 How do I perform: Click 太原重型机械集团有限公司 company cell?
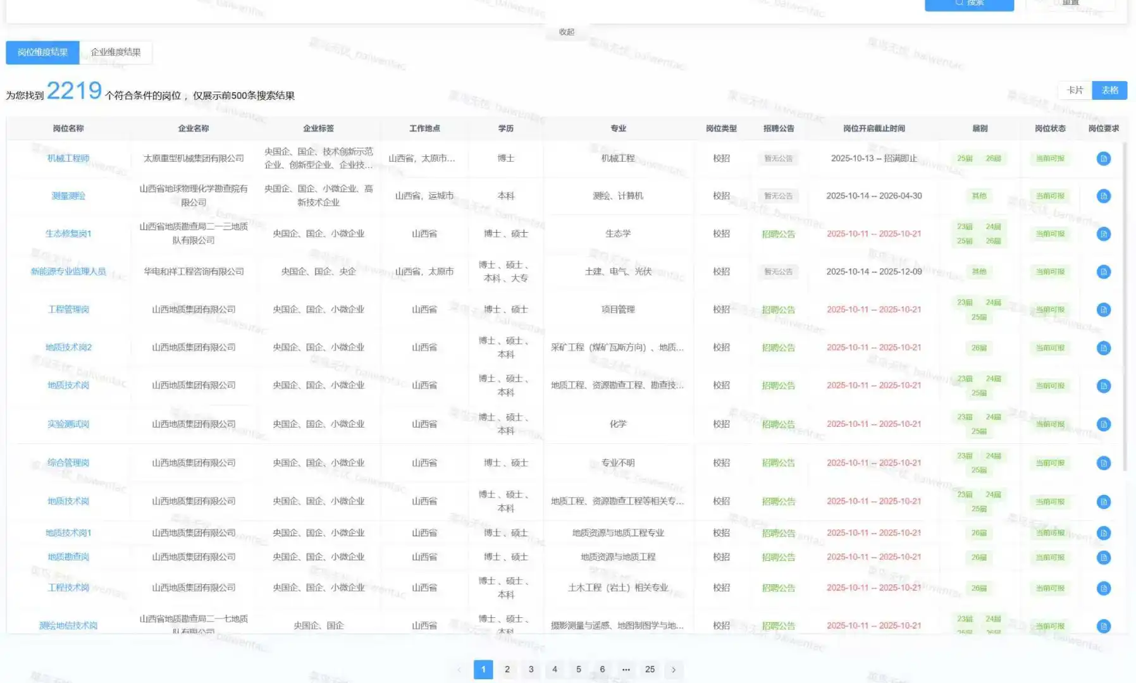tap(194, 158)
